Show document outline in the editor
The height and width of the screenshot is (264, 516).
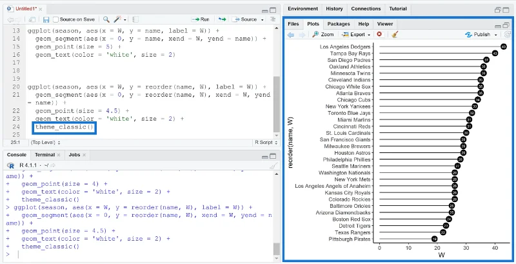[x=272, y=19]
